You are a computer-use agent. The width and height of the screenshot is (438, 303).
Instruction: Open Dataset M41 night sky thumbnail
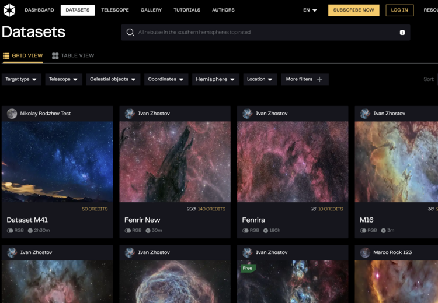click(x=57, y=162)
